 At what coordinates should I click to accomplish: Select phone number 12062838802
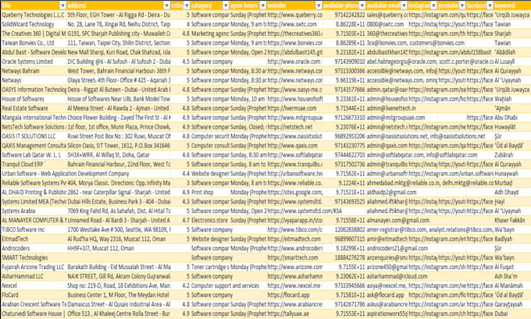click(x=344, y=229)
